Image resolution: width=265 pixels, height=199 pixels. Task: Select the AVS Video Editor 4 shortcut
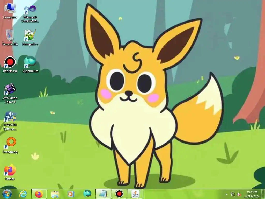click(x=10, y=93)
